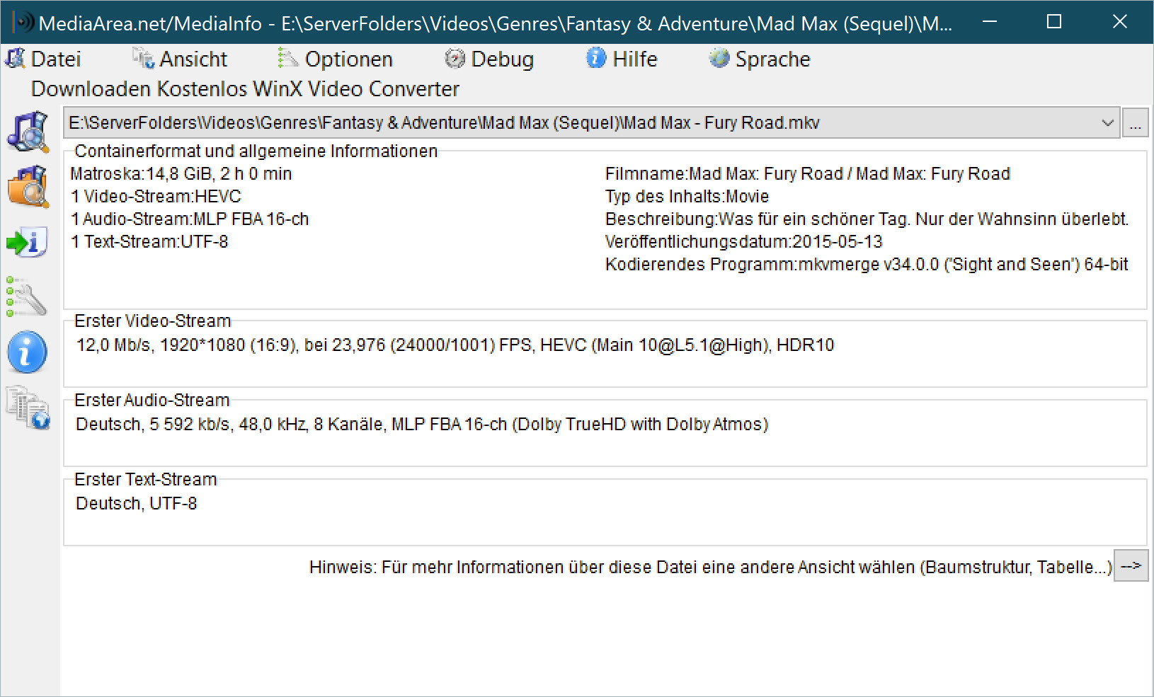Open folder icon in left sidebar

(x=28, y=187)
